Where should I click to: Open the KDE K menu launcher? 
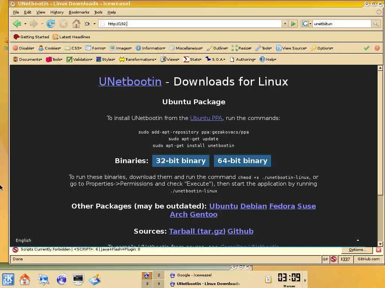click(x=8, y=279)
